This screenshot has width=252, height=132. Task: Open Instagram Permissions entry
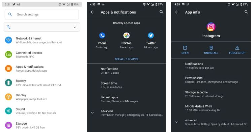(x=211, y=80)
